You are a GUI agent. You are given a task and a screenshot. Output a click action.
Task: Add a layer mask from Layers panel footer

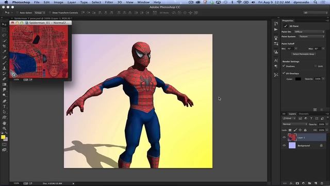tap(297, 183)
